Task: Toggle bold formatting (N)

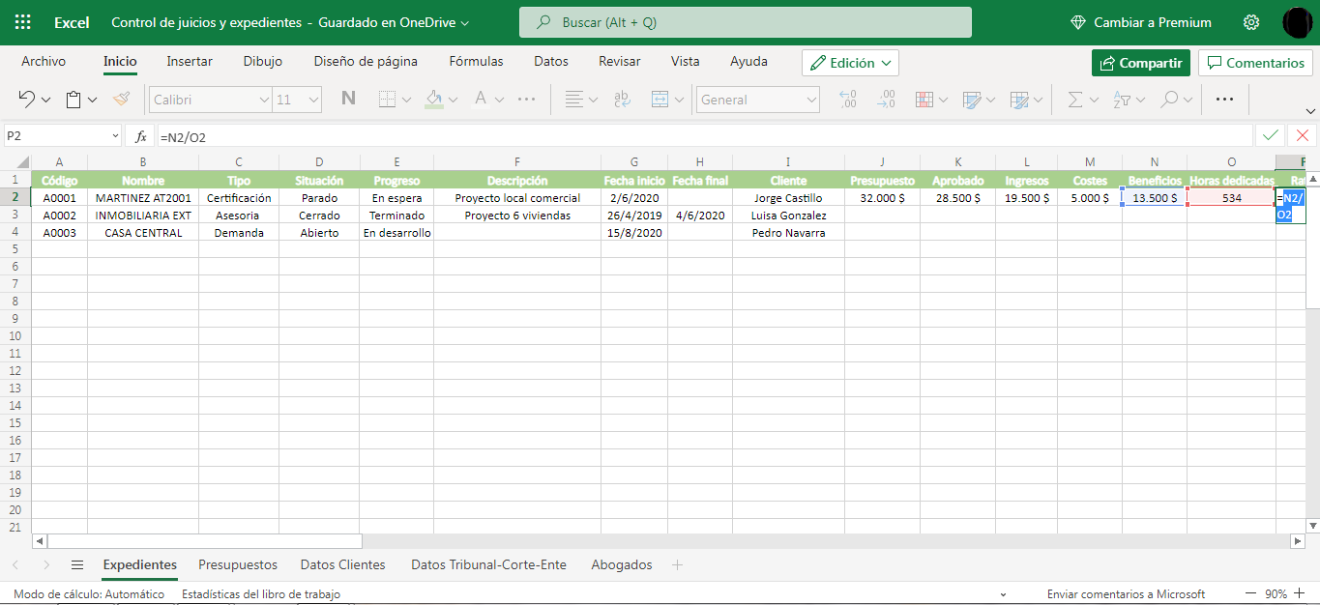Action: 349,99
